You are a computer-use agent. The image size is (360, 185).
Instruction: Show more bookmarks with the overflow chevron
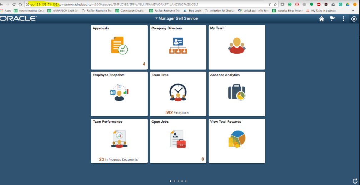[352, 11]
